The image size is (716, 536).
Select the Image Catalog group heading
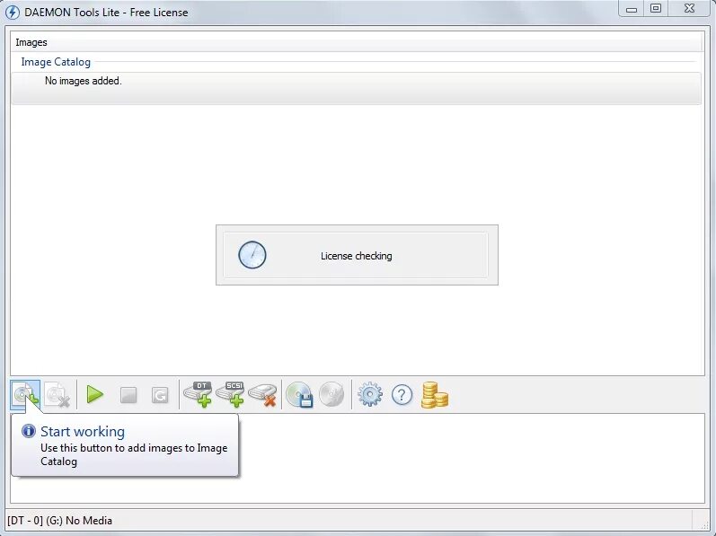(56, 62)
